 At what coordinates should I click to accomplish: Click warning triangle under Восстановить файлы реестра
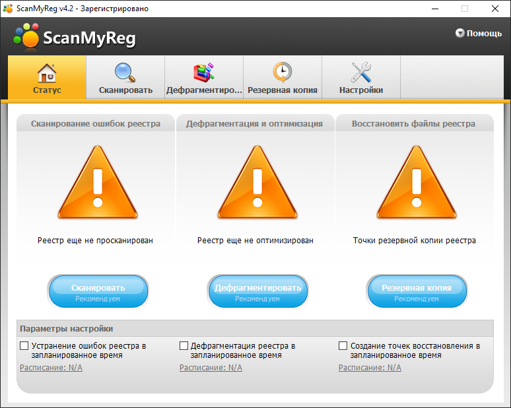tap(417, 184)
